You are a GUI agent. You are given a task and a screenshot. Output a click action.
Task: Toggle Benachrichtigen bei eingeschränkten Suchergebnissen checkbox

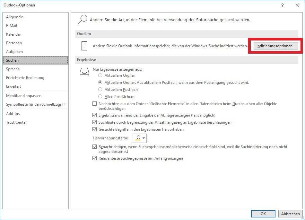(x=94, y=147)
